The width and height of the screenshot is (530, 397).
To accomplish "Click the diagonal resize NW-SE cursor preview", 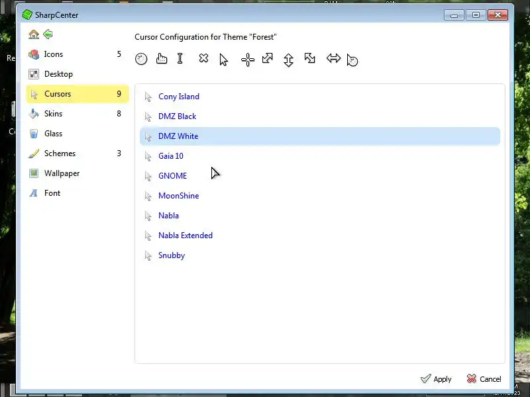I will tap(309, 58).
